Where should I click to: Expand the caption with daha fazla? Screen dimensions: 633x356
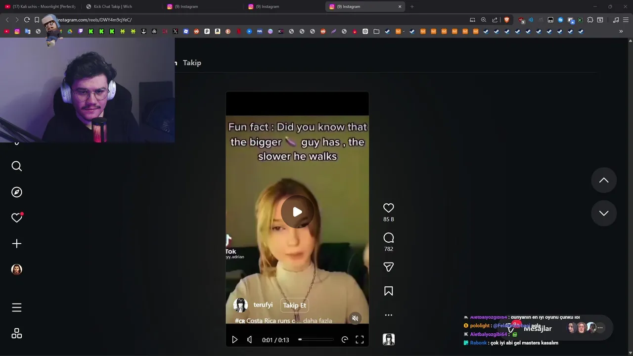pos(317,321)
